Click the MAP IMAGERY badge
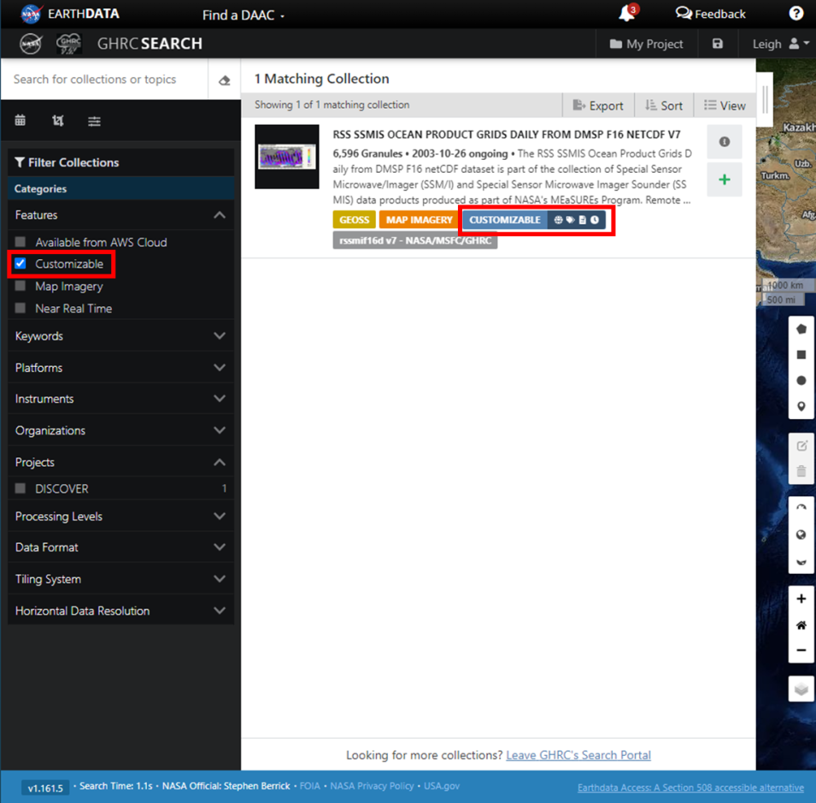 [419, 220]
